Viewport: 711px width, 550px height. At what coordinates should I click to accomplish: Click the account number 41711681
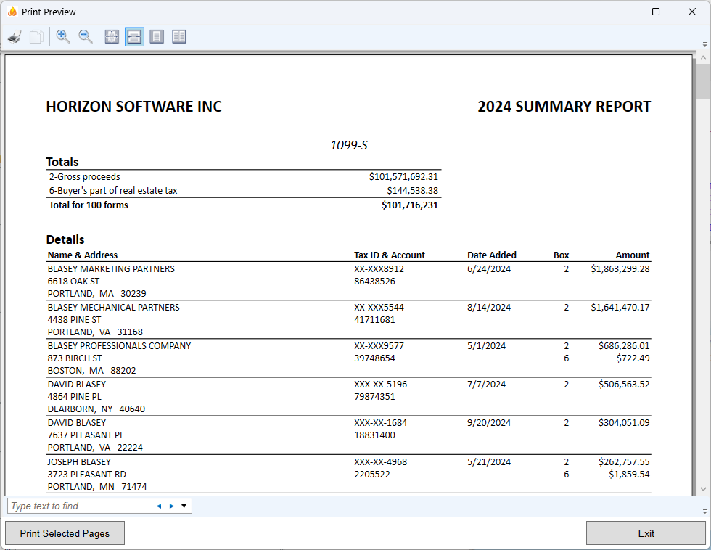point(374,320)
